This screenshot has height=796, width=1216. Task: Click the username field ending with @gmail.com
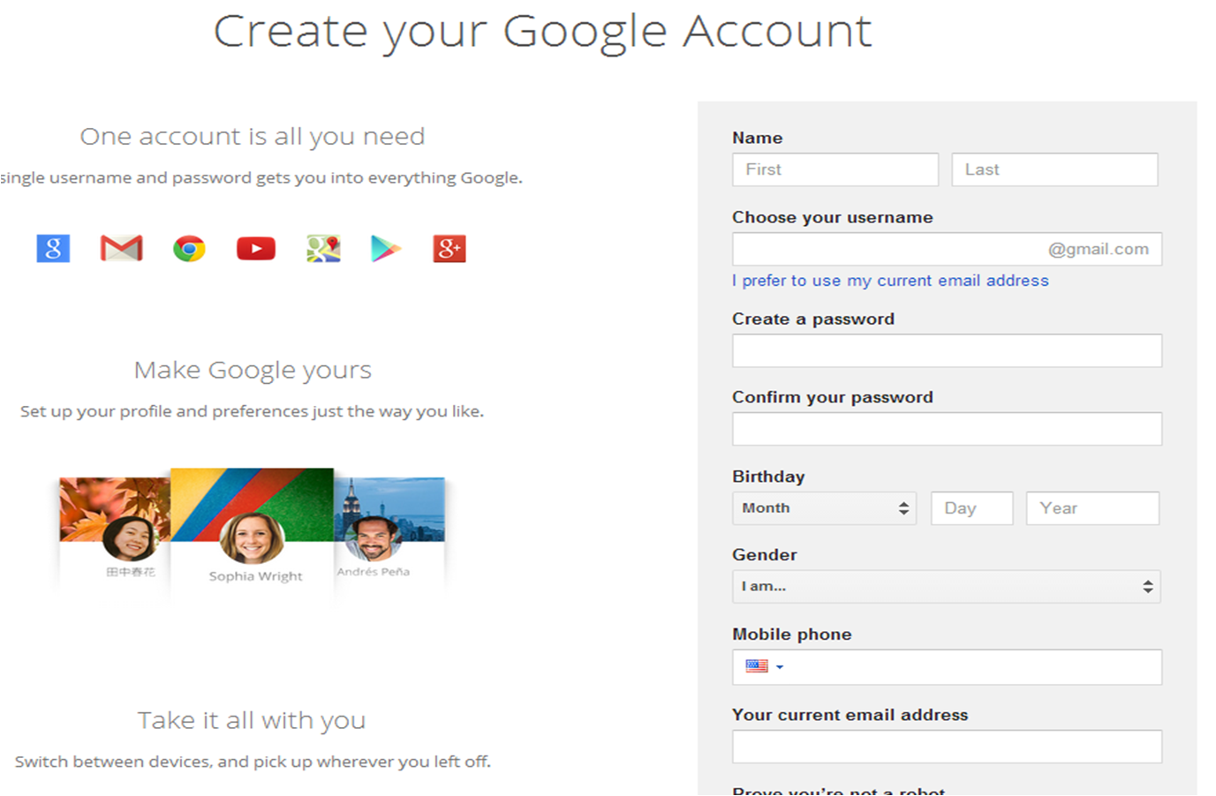[947, 249]
